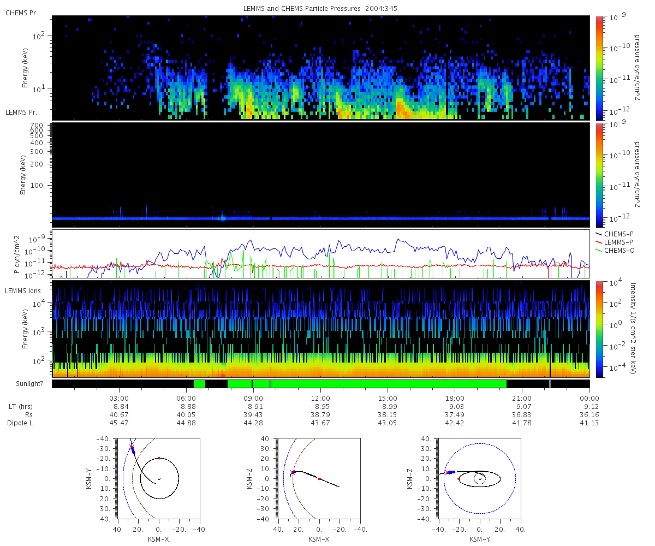
Task: Click the KSM-X versus KSM-Y orbit plot
Action: pyautogui.click(x=158, y=478)
